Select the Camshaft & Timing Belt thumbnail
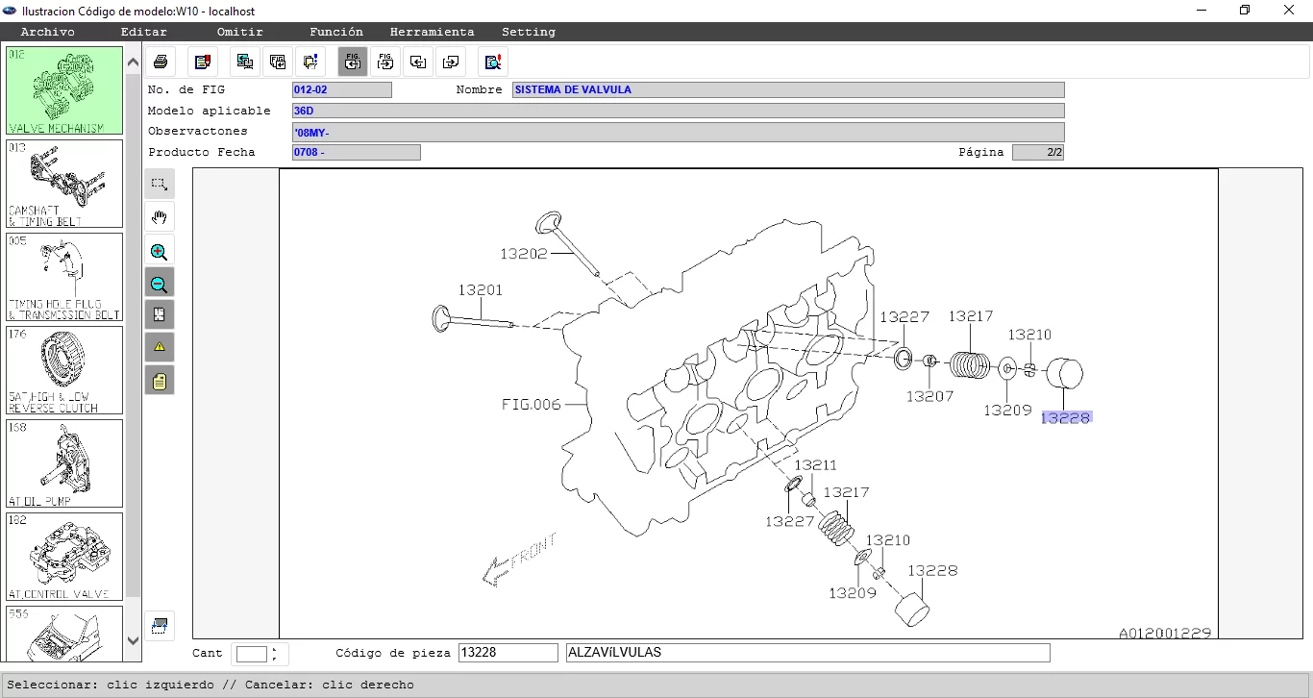 64,184
